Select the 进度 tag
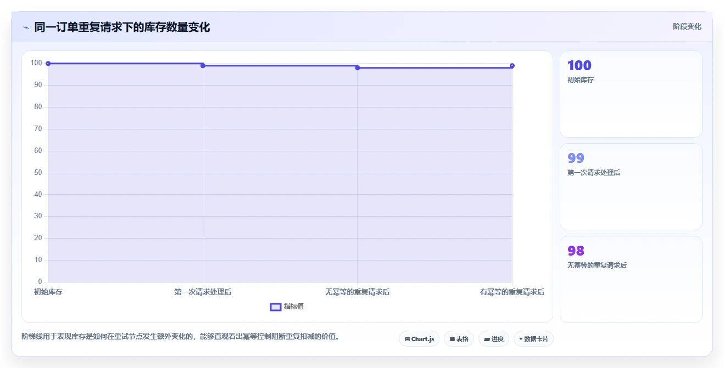Image resolution: width=724 pixels, height=368 pixels. click(494, 339)
